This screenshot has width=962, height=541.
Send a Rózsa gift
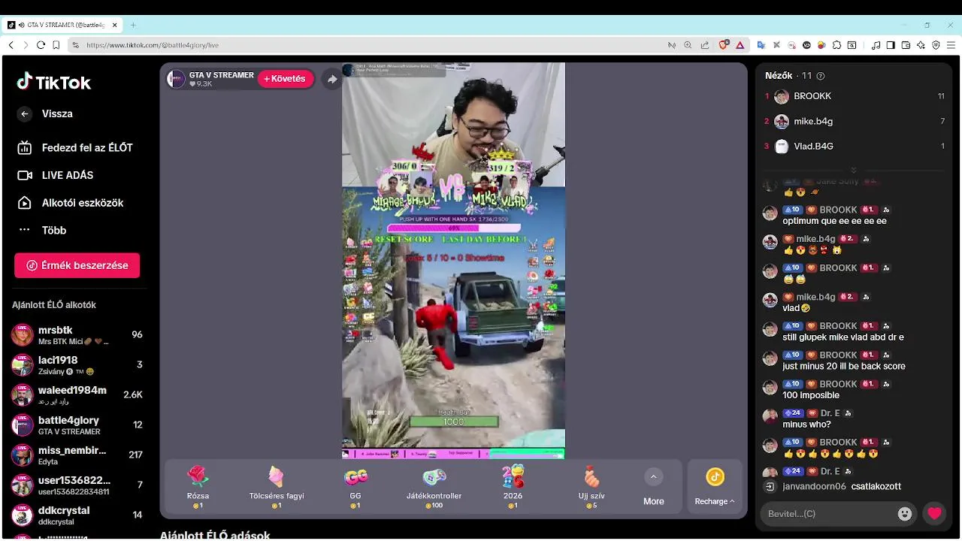(x=198, y=486)
